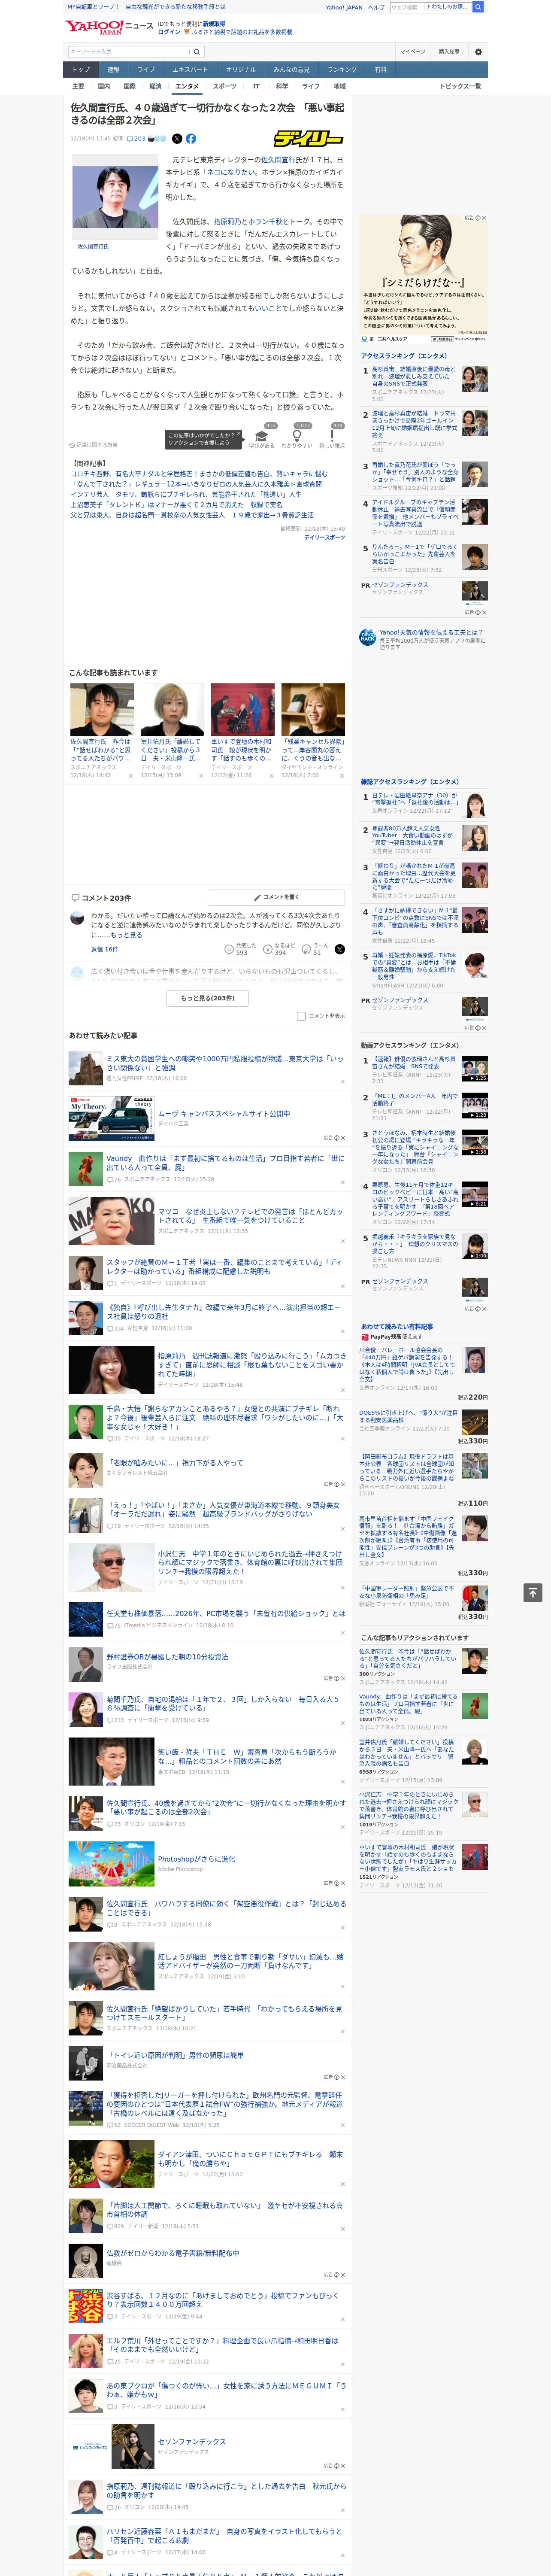Click the 新しい視点 exclamation reaction

point(332,436)
